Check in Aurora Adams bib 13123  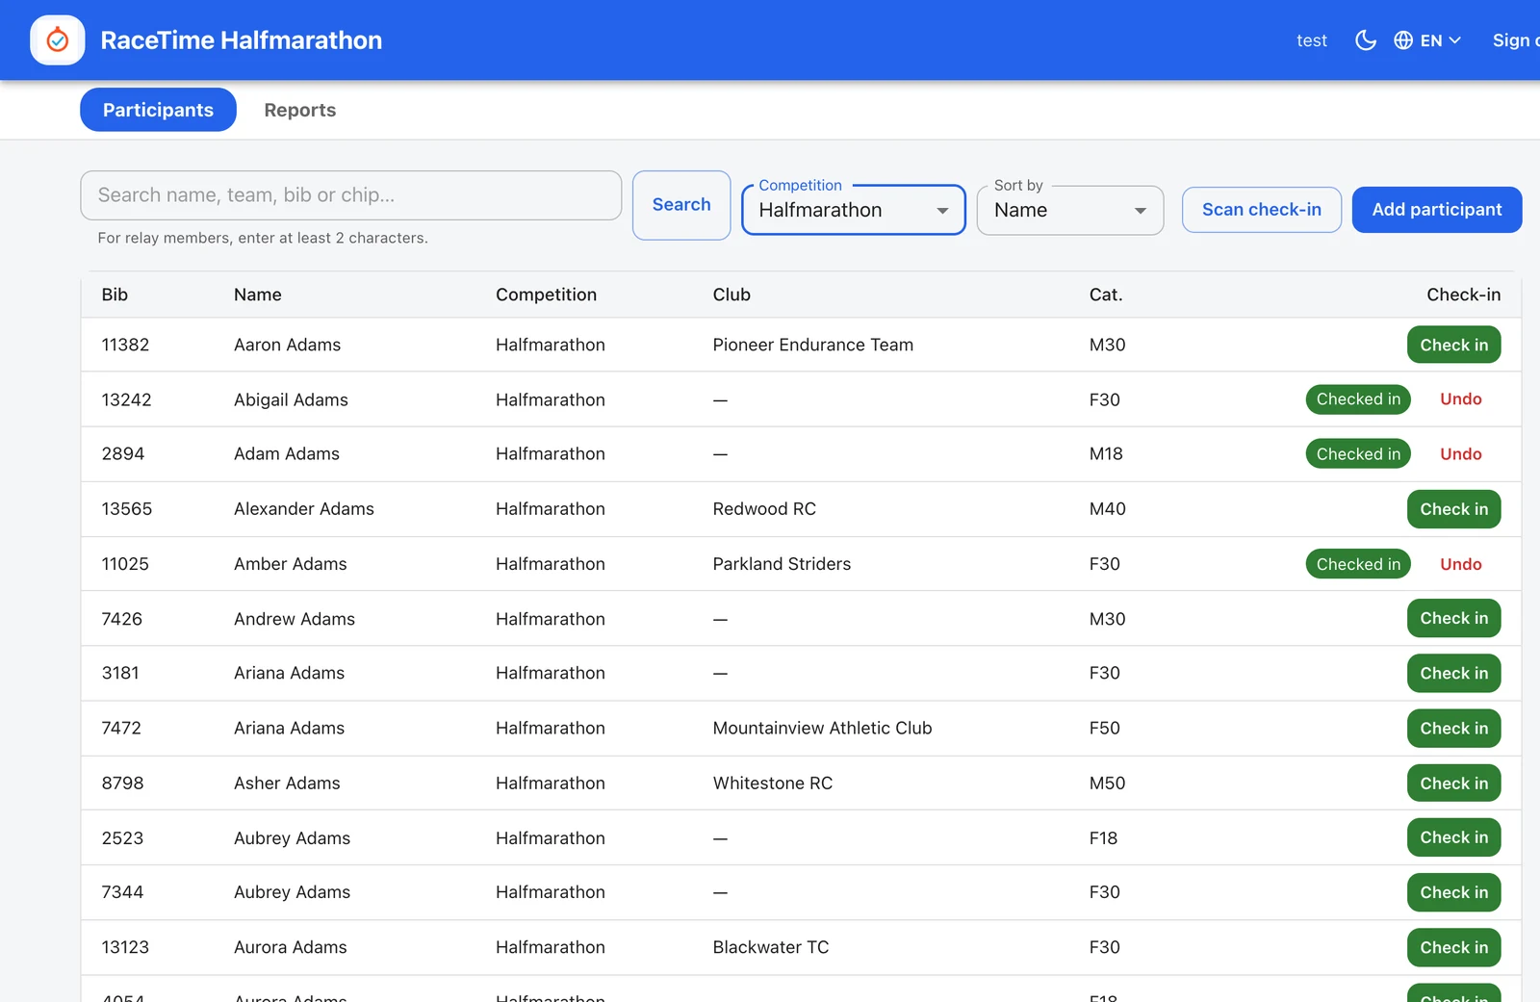point(1453,947)
